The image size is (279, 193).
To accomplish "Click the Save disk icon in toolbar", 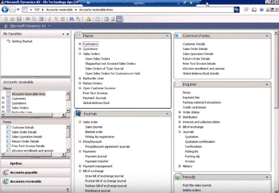I will [x=19, y=19].
